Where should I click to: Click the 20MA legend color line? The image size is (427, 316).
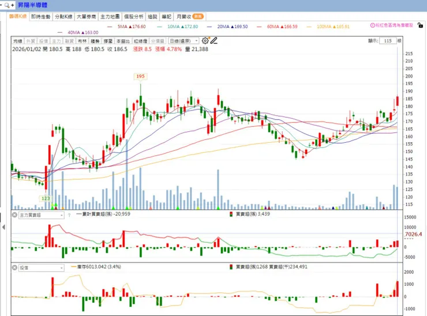pyautogui.click(x=209, y=26)
